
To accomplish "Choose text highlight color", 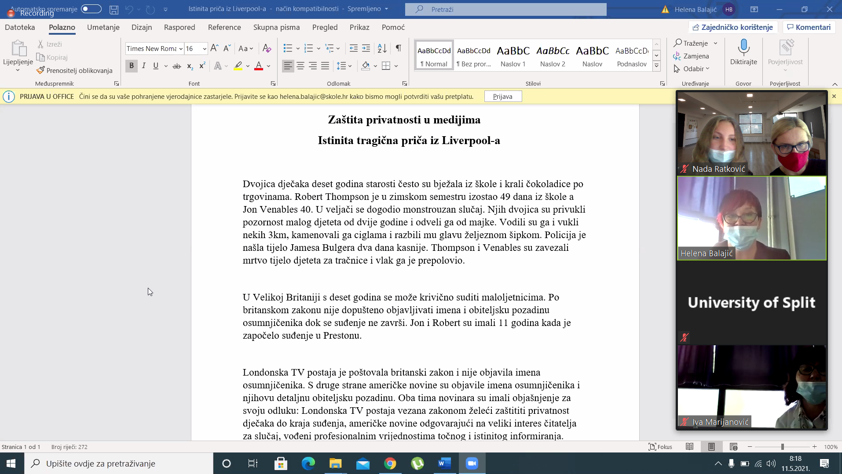I will click(x=238, y=66).
